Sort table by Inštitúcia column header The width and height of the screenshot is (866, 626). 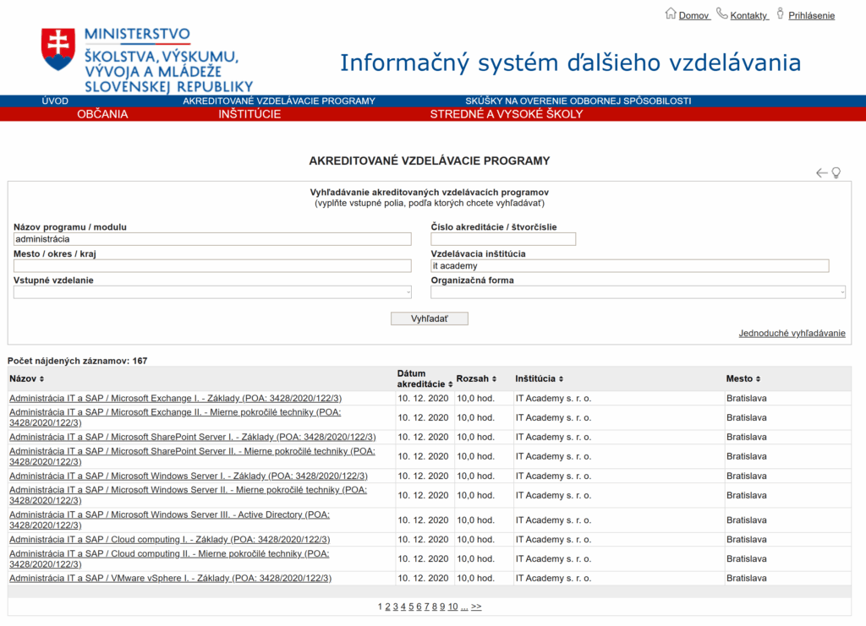pos(539,379)
